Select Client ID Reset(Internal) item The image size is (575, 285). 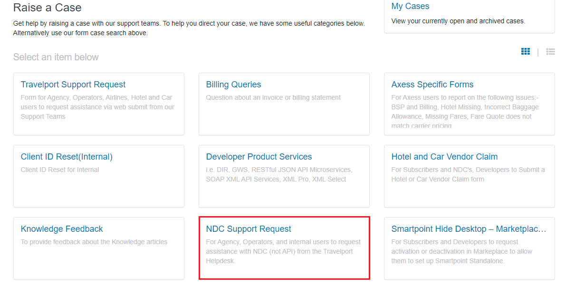[x=67, y=157]
